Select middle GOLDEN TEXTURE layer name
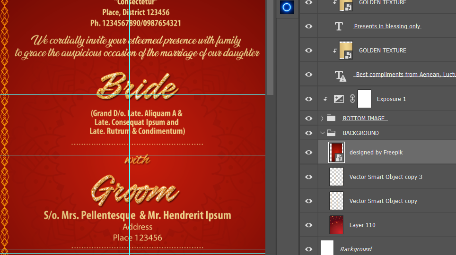This screenshot has height=255, width=456. click(x=382, y=51)
